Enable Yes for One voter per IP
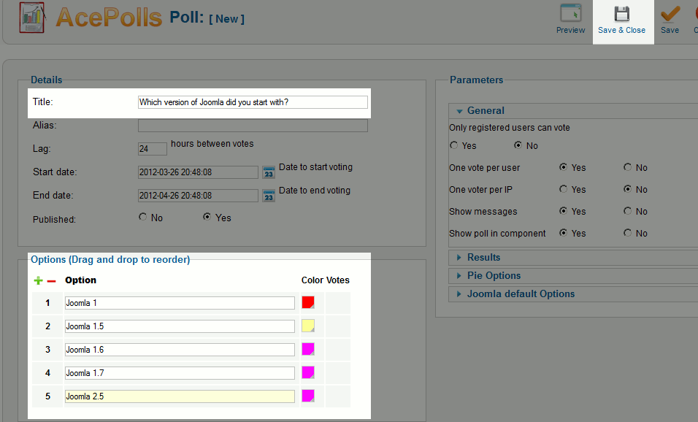The width and height of the screenshot is (698, 422). point(564,189)
